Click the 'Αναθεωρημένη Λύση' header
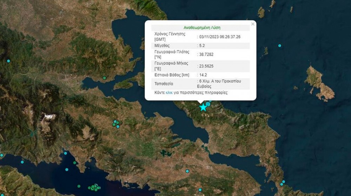The width and height of the screenshot is (351, 196). 202,28
